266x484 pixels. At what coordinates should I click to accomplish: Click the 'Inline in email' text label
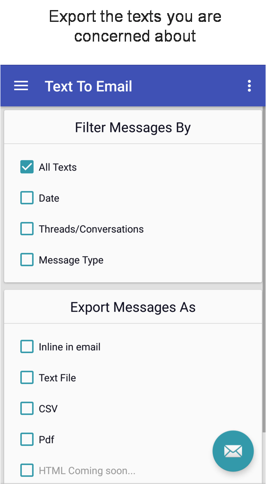70,347
